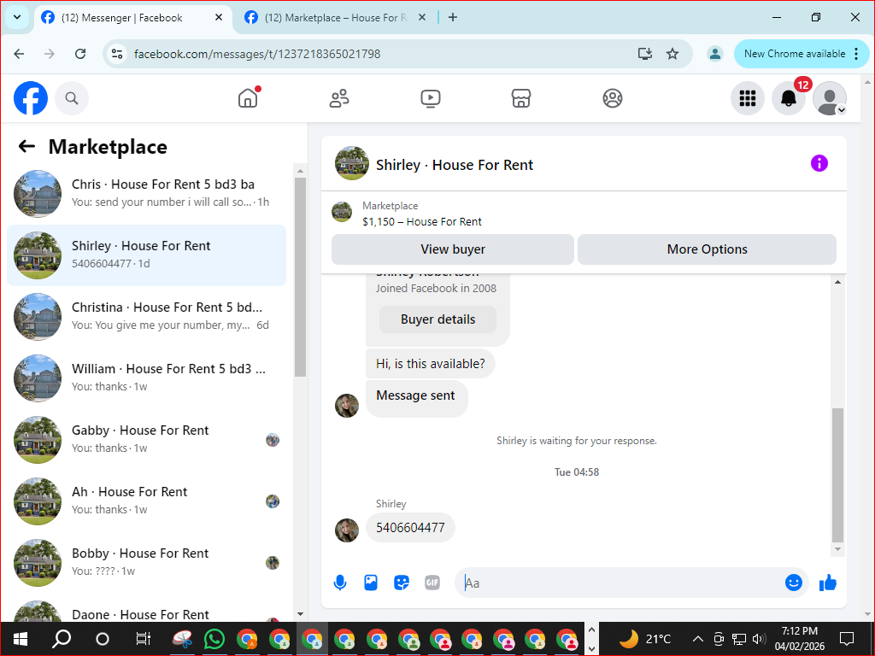Click the Facebook logo
This screenshot has width=875, height=656.
tap(31, 98)
